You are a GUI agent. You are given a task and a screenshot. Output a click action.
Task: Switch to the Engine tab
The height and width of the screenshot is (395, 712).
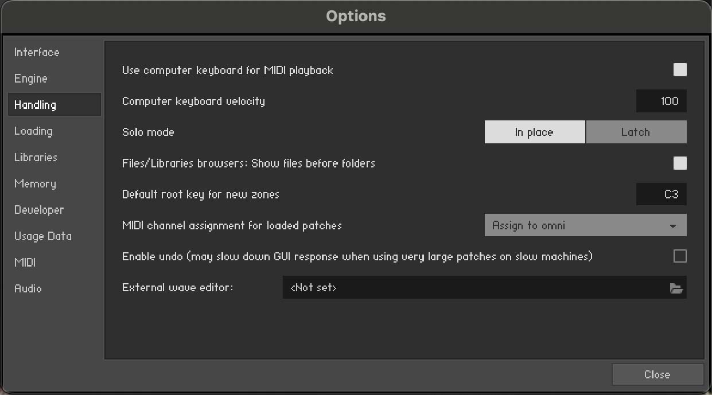(31, 79)
